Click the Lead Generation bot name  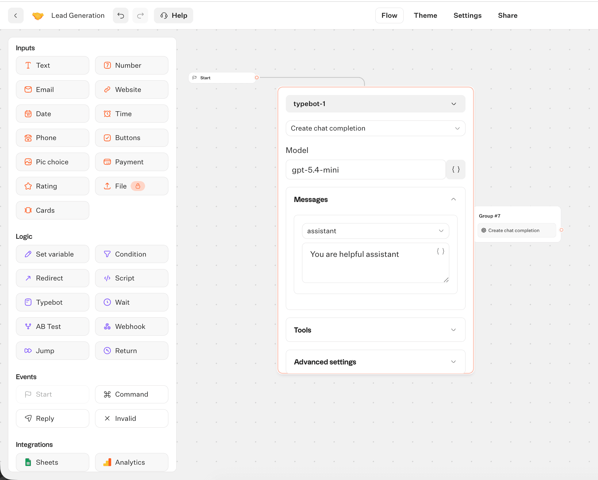coord(78,16)
